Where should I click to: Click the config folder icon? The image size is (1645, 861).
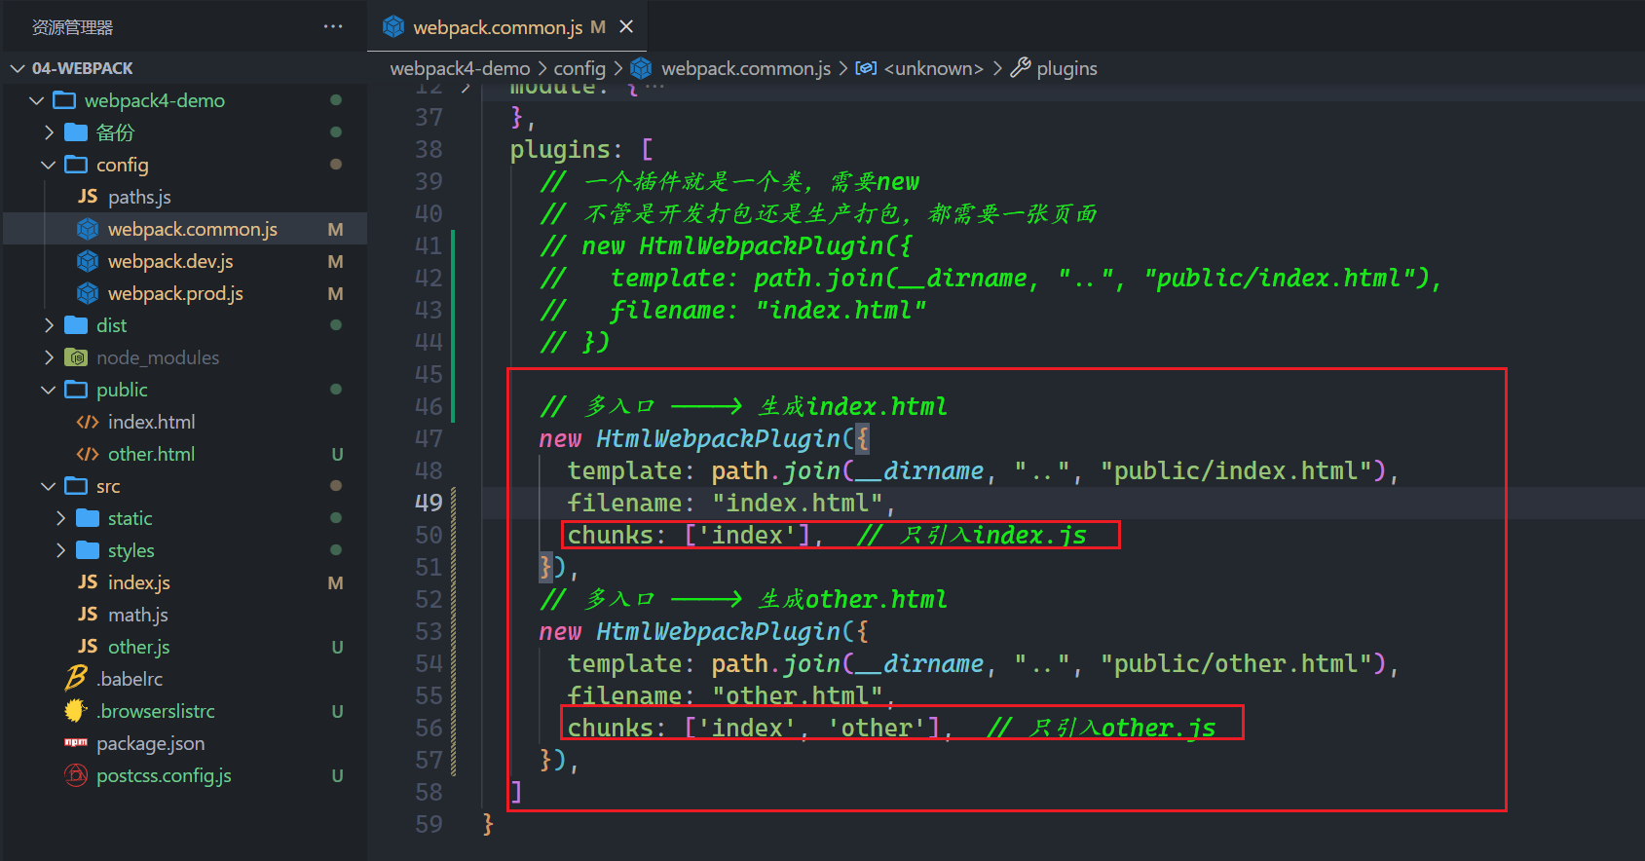[76, 165]
